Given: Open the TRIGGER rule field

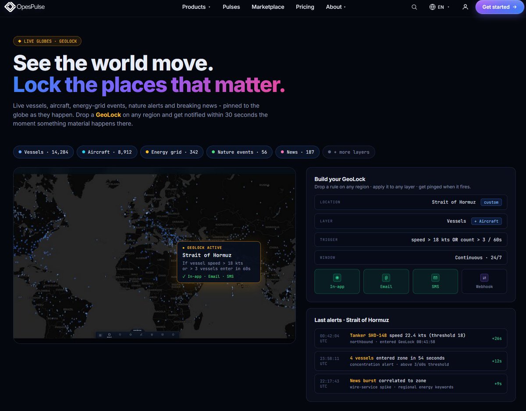Looking at the screenshot, I should (411, 240).
